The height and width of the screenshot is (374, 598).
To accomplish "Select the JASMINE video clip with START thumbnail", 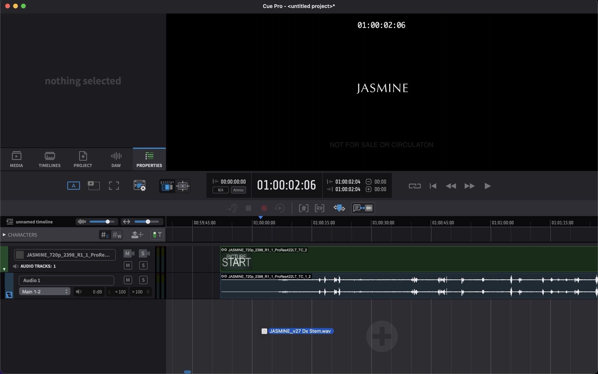I will pos(409,259).
